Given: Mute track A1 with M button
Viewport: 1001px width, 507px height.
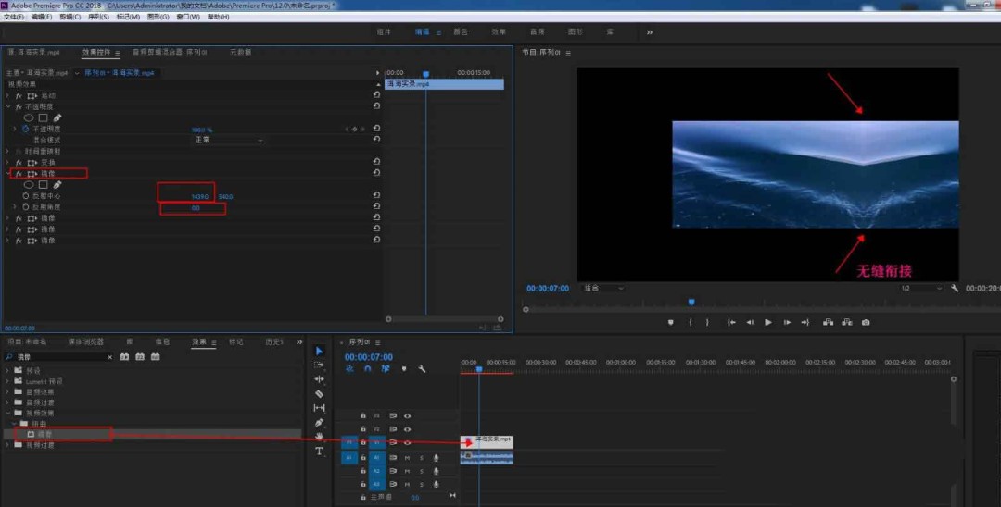Looking at the screenshot, I should pyautogui.click(x=407, y=458).
